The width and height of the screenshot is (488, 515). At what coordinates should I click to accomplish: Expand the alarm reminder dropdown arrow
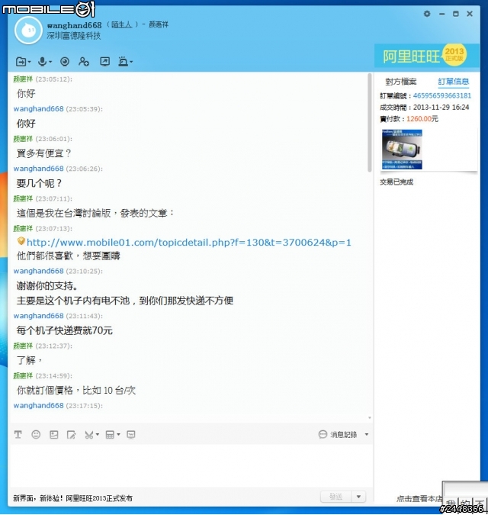tap(131, 62)
